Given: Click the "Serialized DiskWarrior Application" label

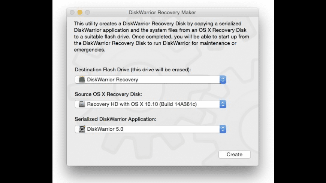Looking at the screenshot, I should click(x=115, y=120).
